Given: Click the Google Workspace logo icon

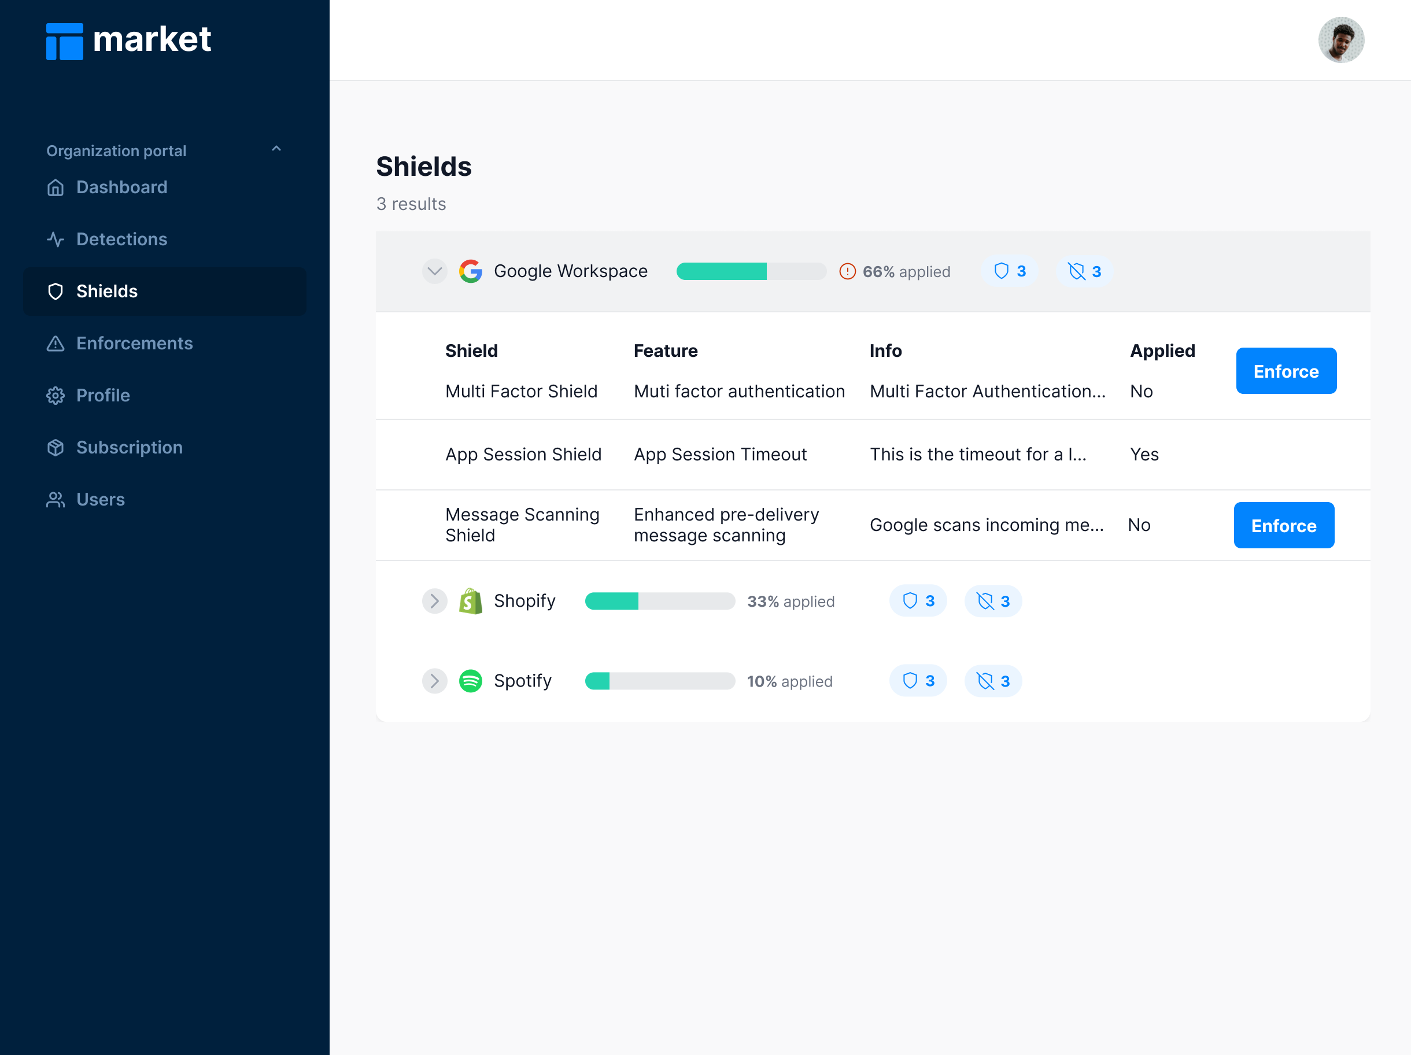Looking at the screenshot, I should click(471, 271).
